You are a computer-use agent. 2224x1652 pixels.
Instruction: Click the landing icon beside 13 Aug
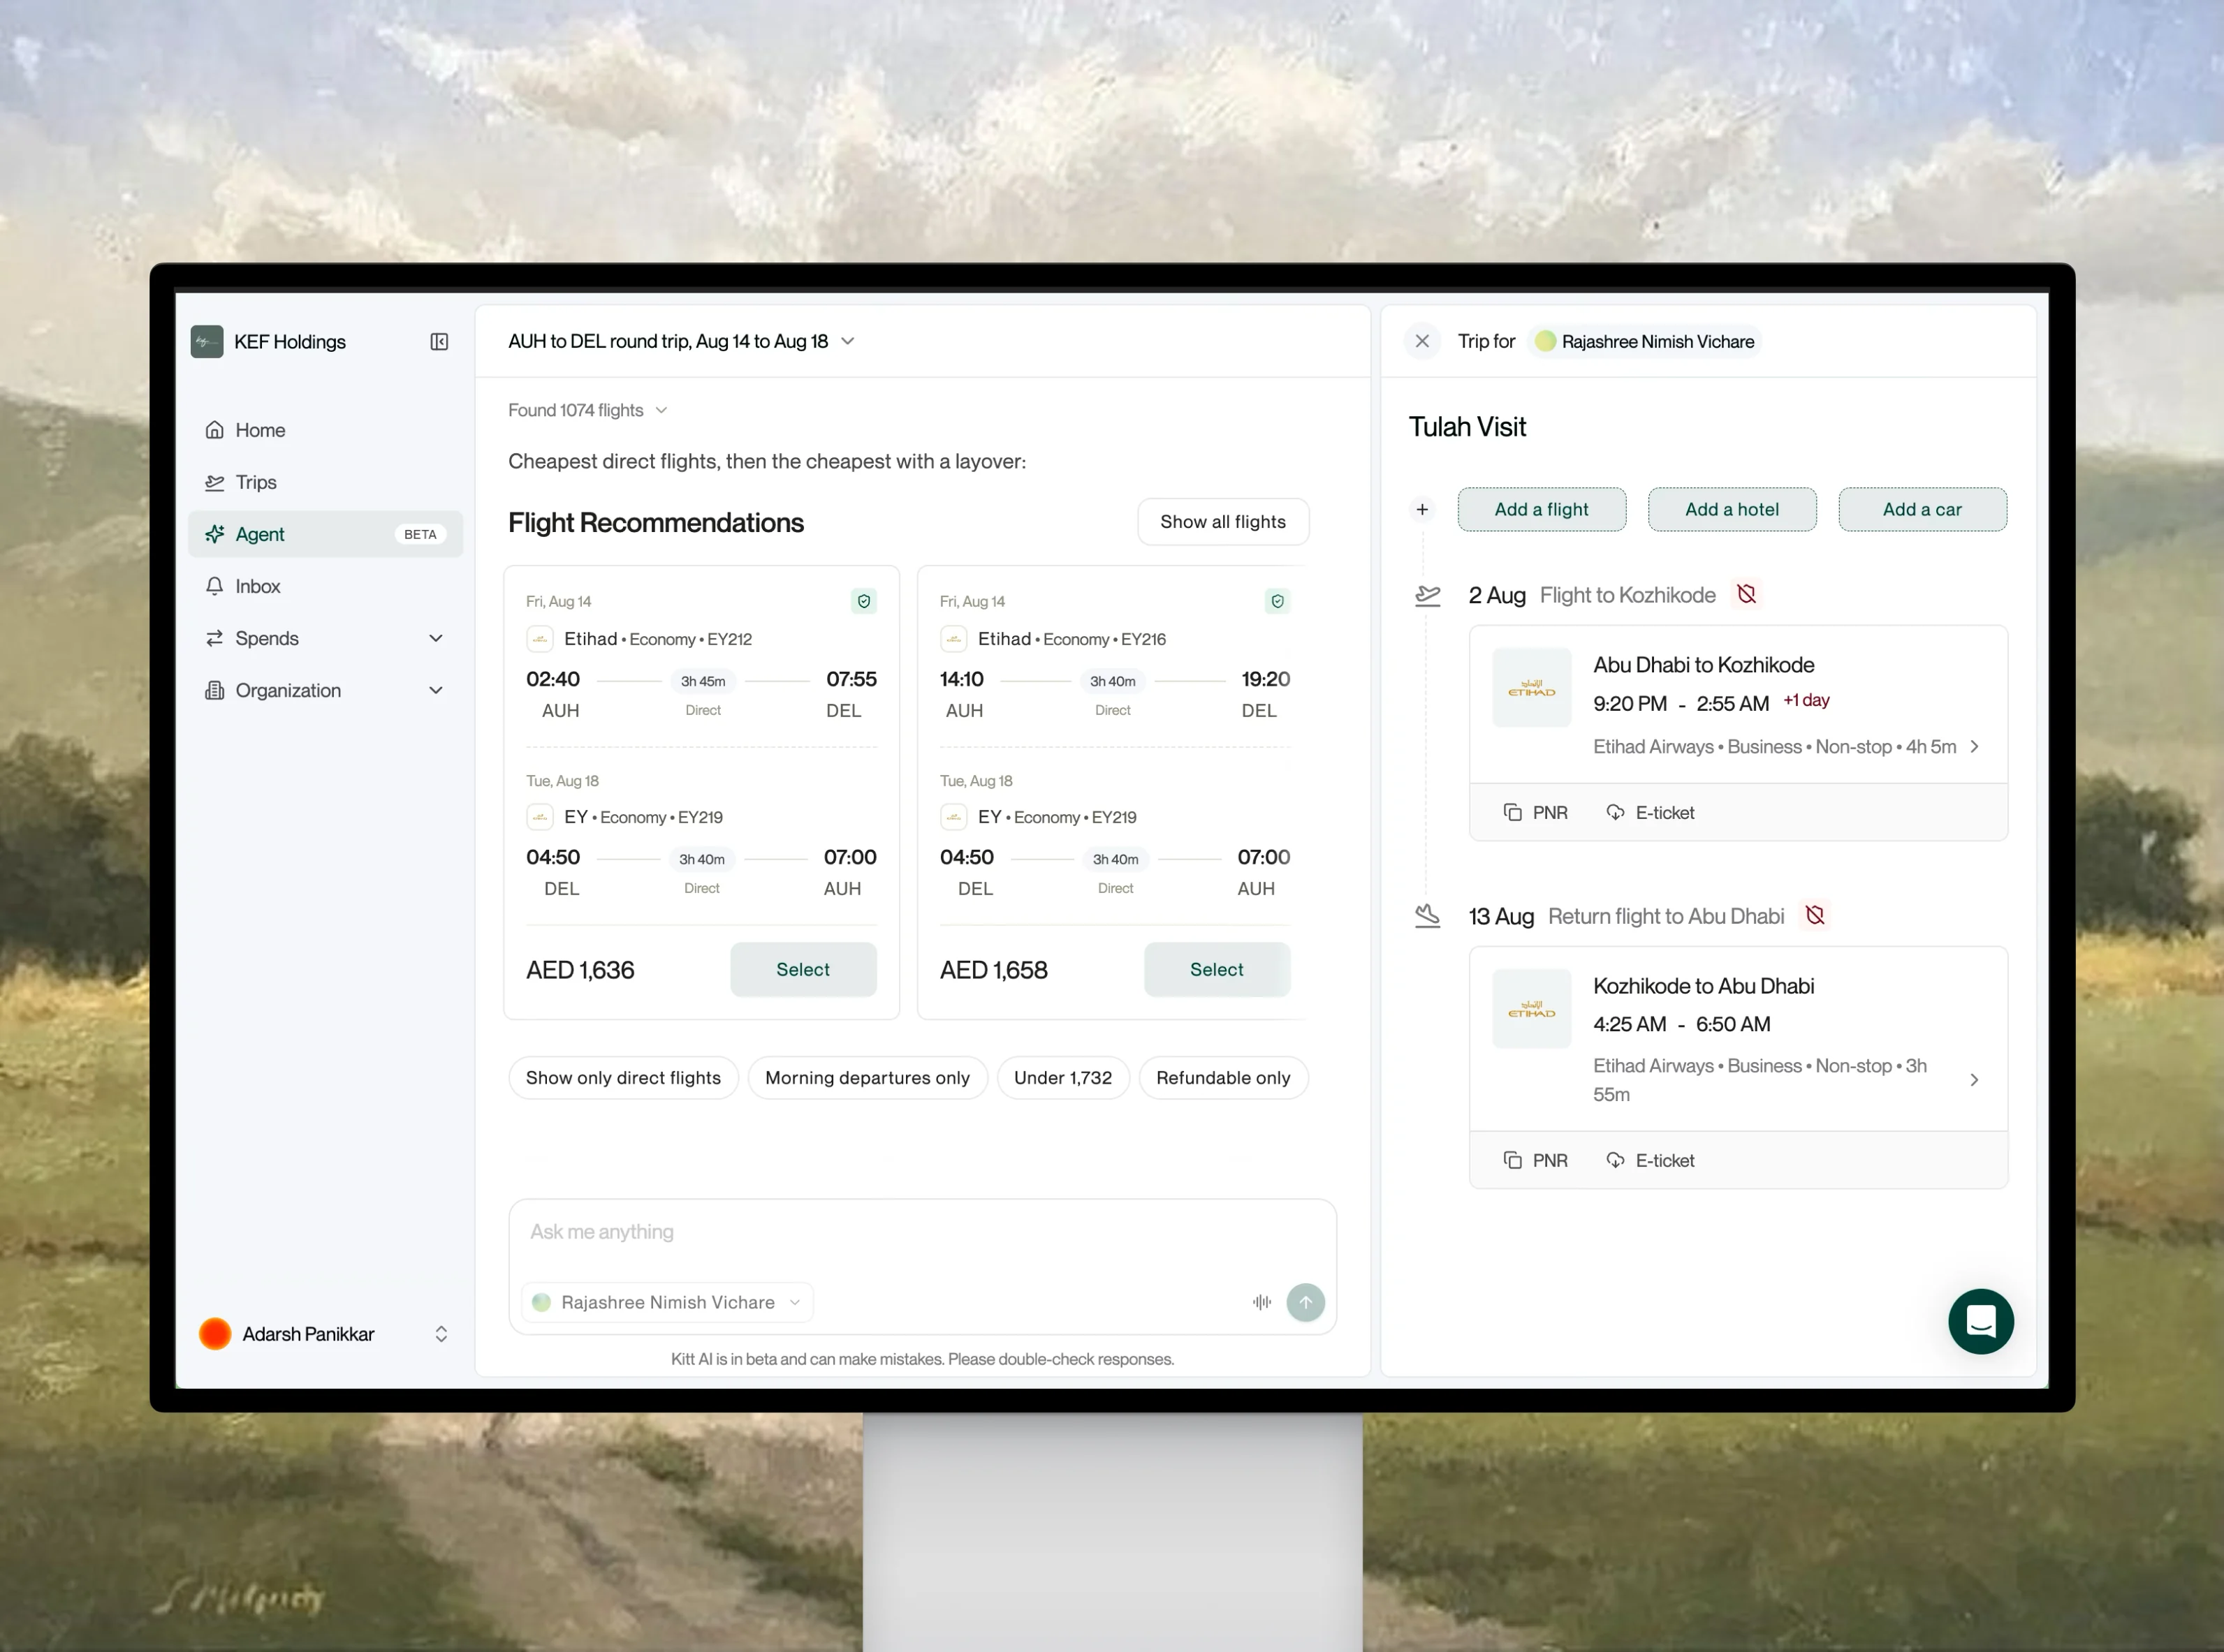click(1428, 916)
